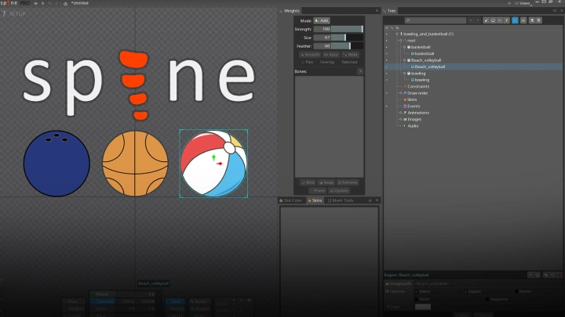Expand the Images node
The width and height of the screenshot is (565, 317).
[x=401, y=119]
